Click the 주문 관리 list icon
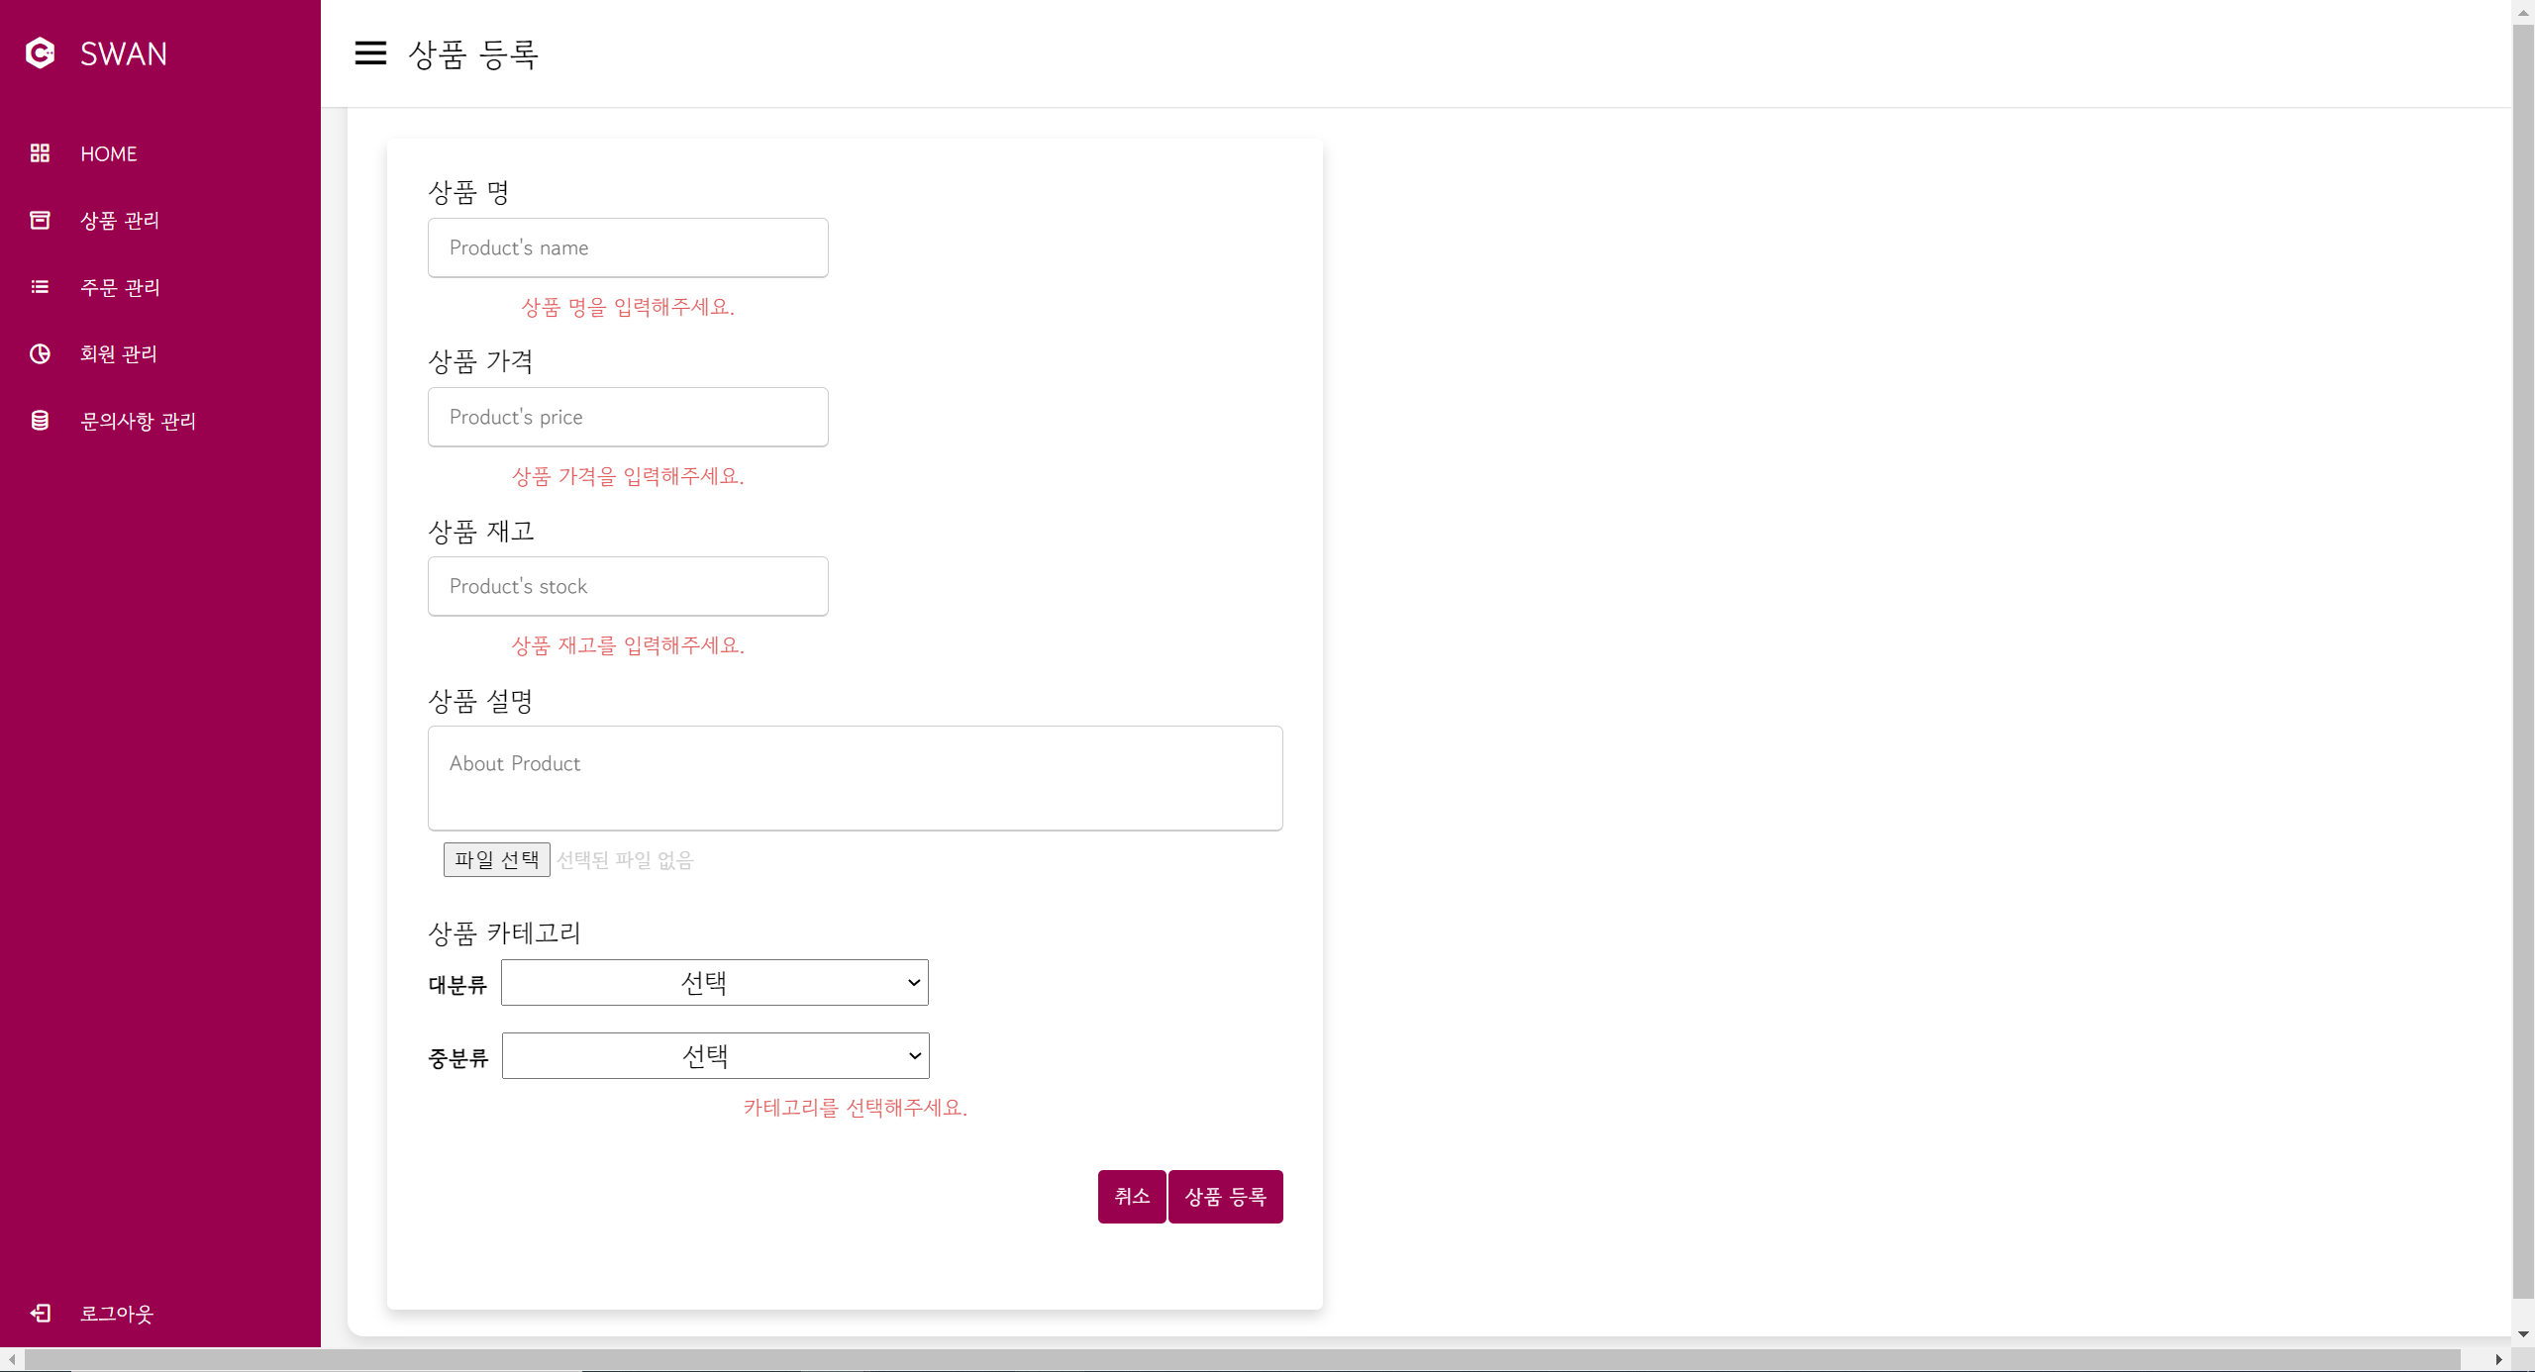The height and width of the screenshot is (1372, 2535). click(x=40, y=287)
